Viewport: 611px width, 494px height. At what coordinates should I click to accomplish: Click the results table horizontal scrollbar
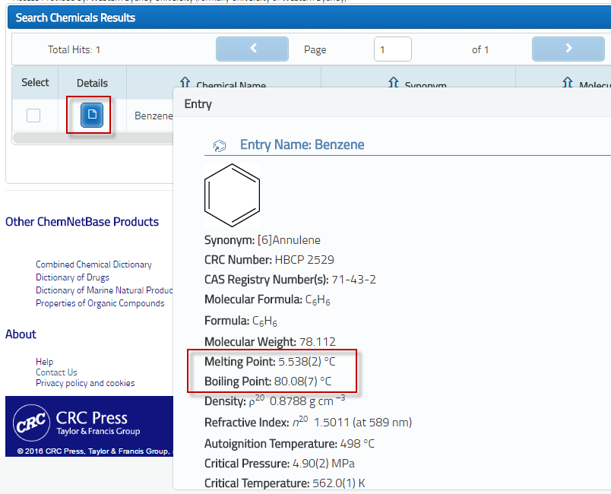93,138
